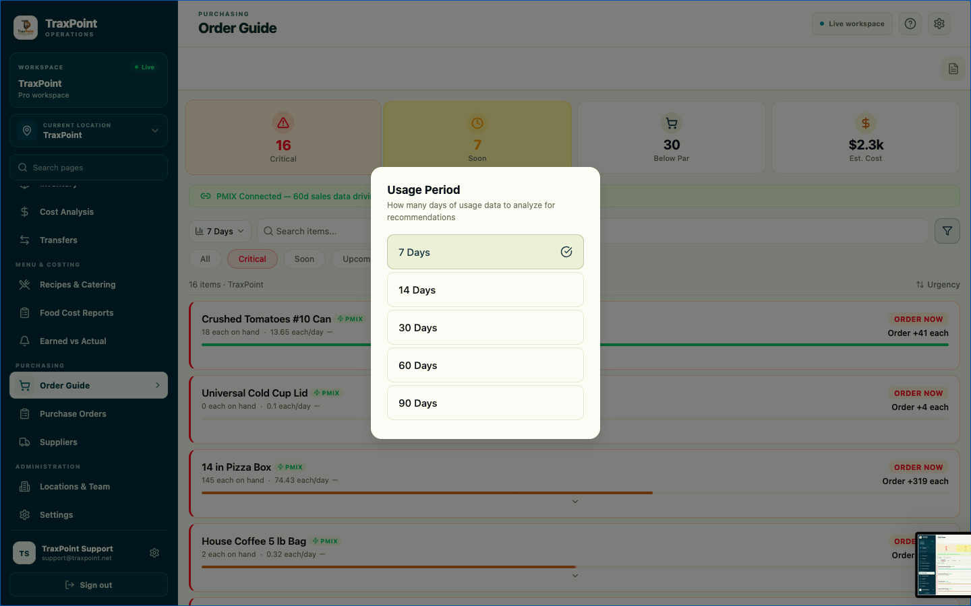Viewport: 971px width, 606px height.
Task: Open the header settings gear icon
Action: click(939, 24)
